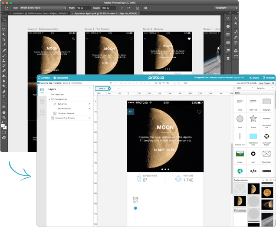Open the Screens tab in proto.io
Image resolution: width=276 pixels, height=227 pixels.
pyautogui.click(x=44, y=78)
